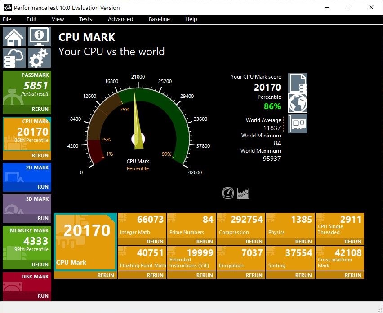Open the File menu
The height and width of the screenshot is (313, 383).
tap(7, 19)
